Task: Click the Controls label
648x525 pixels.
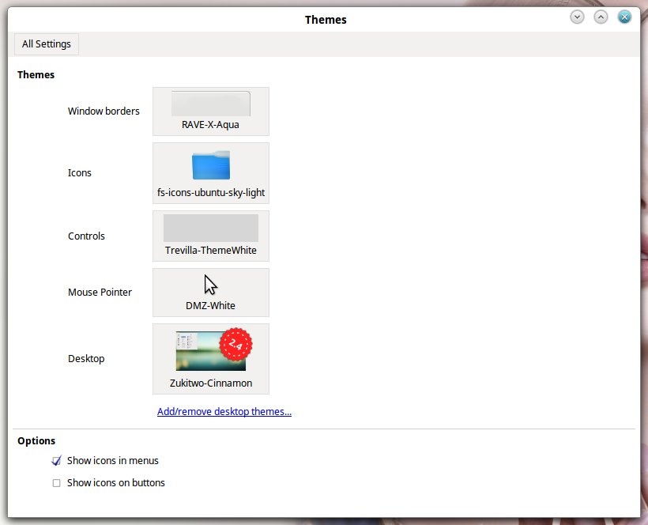Action: (x=86, y=236)
